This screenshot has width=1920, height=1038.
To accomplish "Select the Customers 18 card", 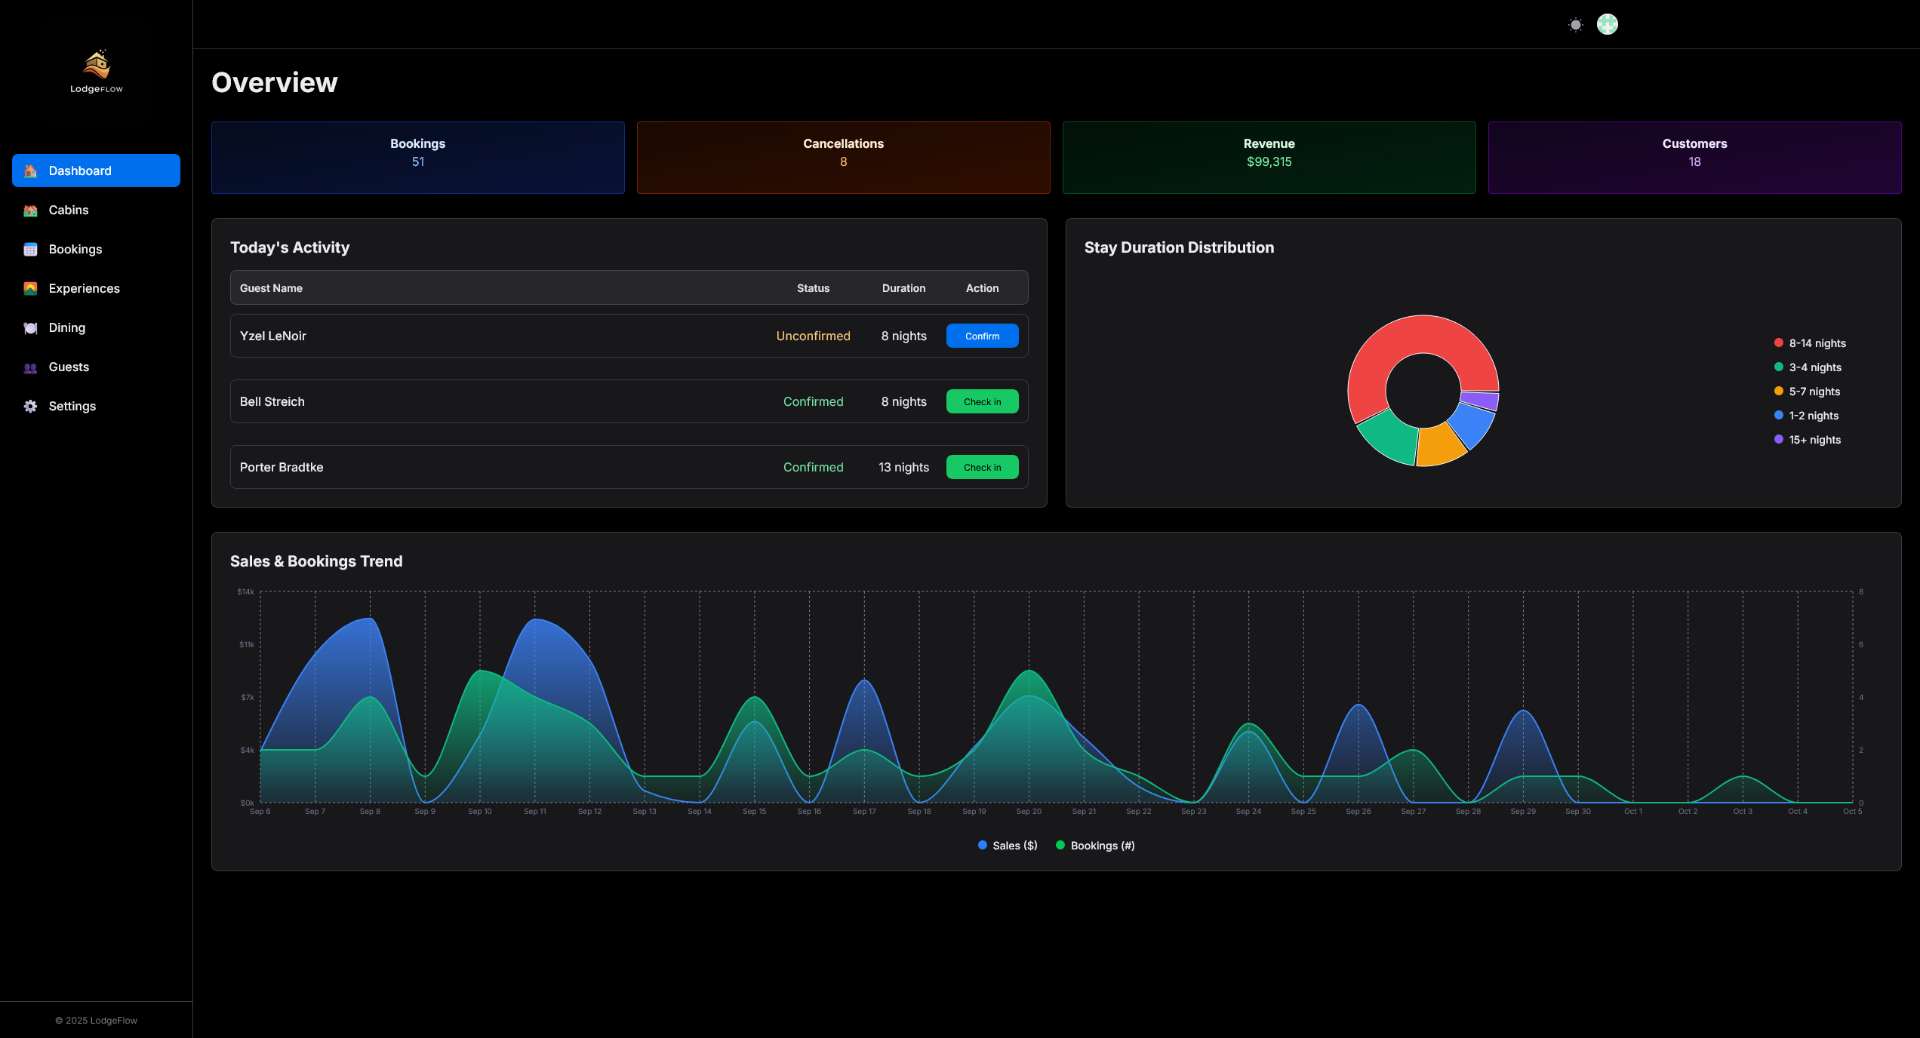I will [x=1694, y=158].
